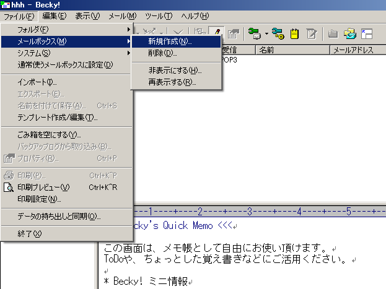Image resolution: width=386 pixels, height=289 pixels.
Task: Open the ファイル(F) menu
Action: [x=19, y=17]
